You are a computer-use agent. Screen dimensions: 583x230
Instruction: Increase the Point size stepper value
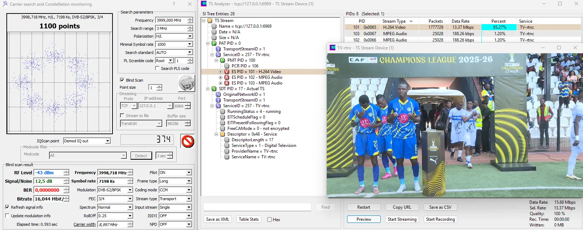[159, 86]
